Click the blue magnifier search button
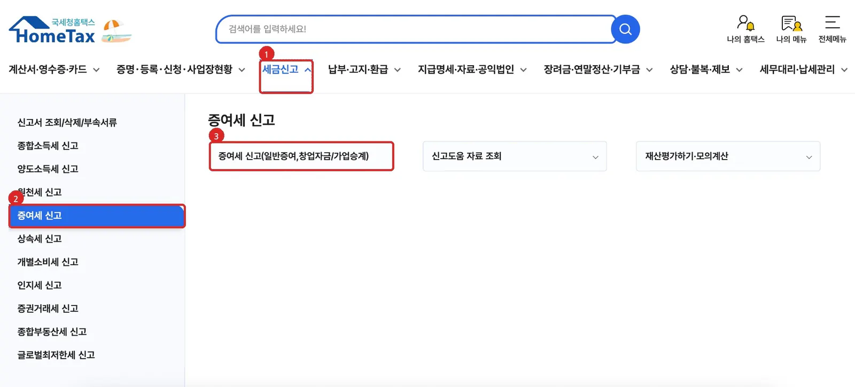Viewport: 855px width, 387px height. (626, 29)
